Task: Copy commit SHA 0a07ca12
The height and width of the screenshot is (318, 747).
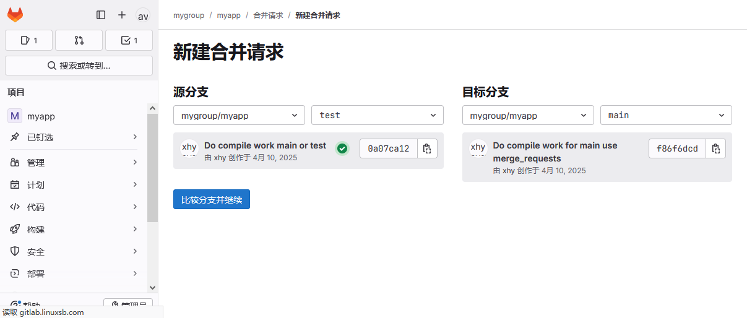Action: pyautogui.click(x=427, y=148)
